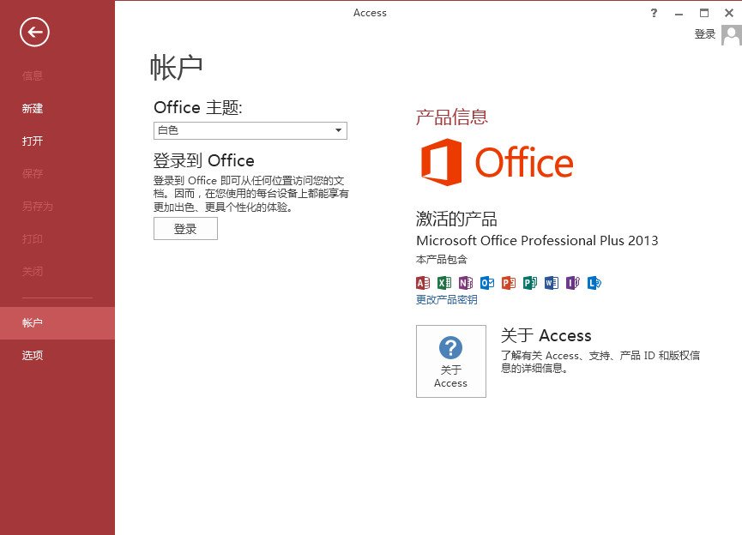Click the PowerPoint icon in product list
Viewport: 742px width, 535px height.
pos(509,283)
